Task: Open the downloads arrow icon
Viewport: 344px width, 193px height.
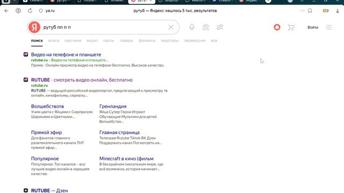Action: point(338,11)
